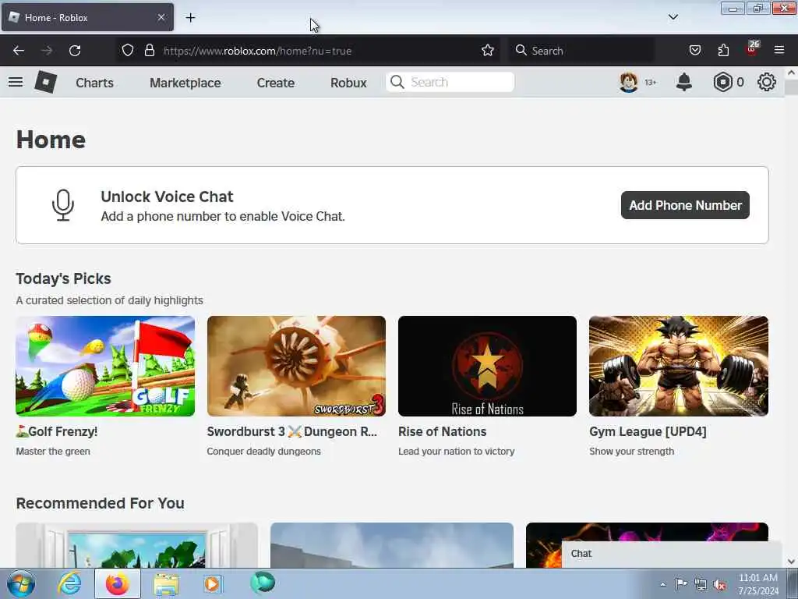Screen dimensions: 798x599
Task: Click the page scrollbar down arrow
Action: coord(791,562)
